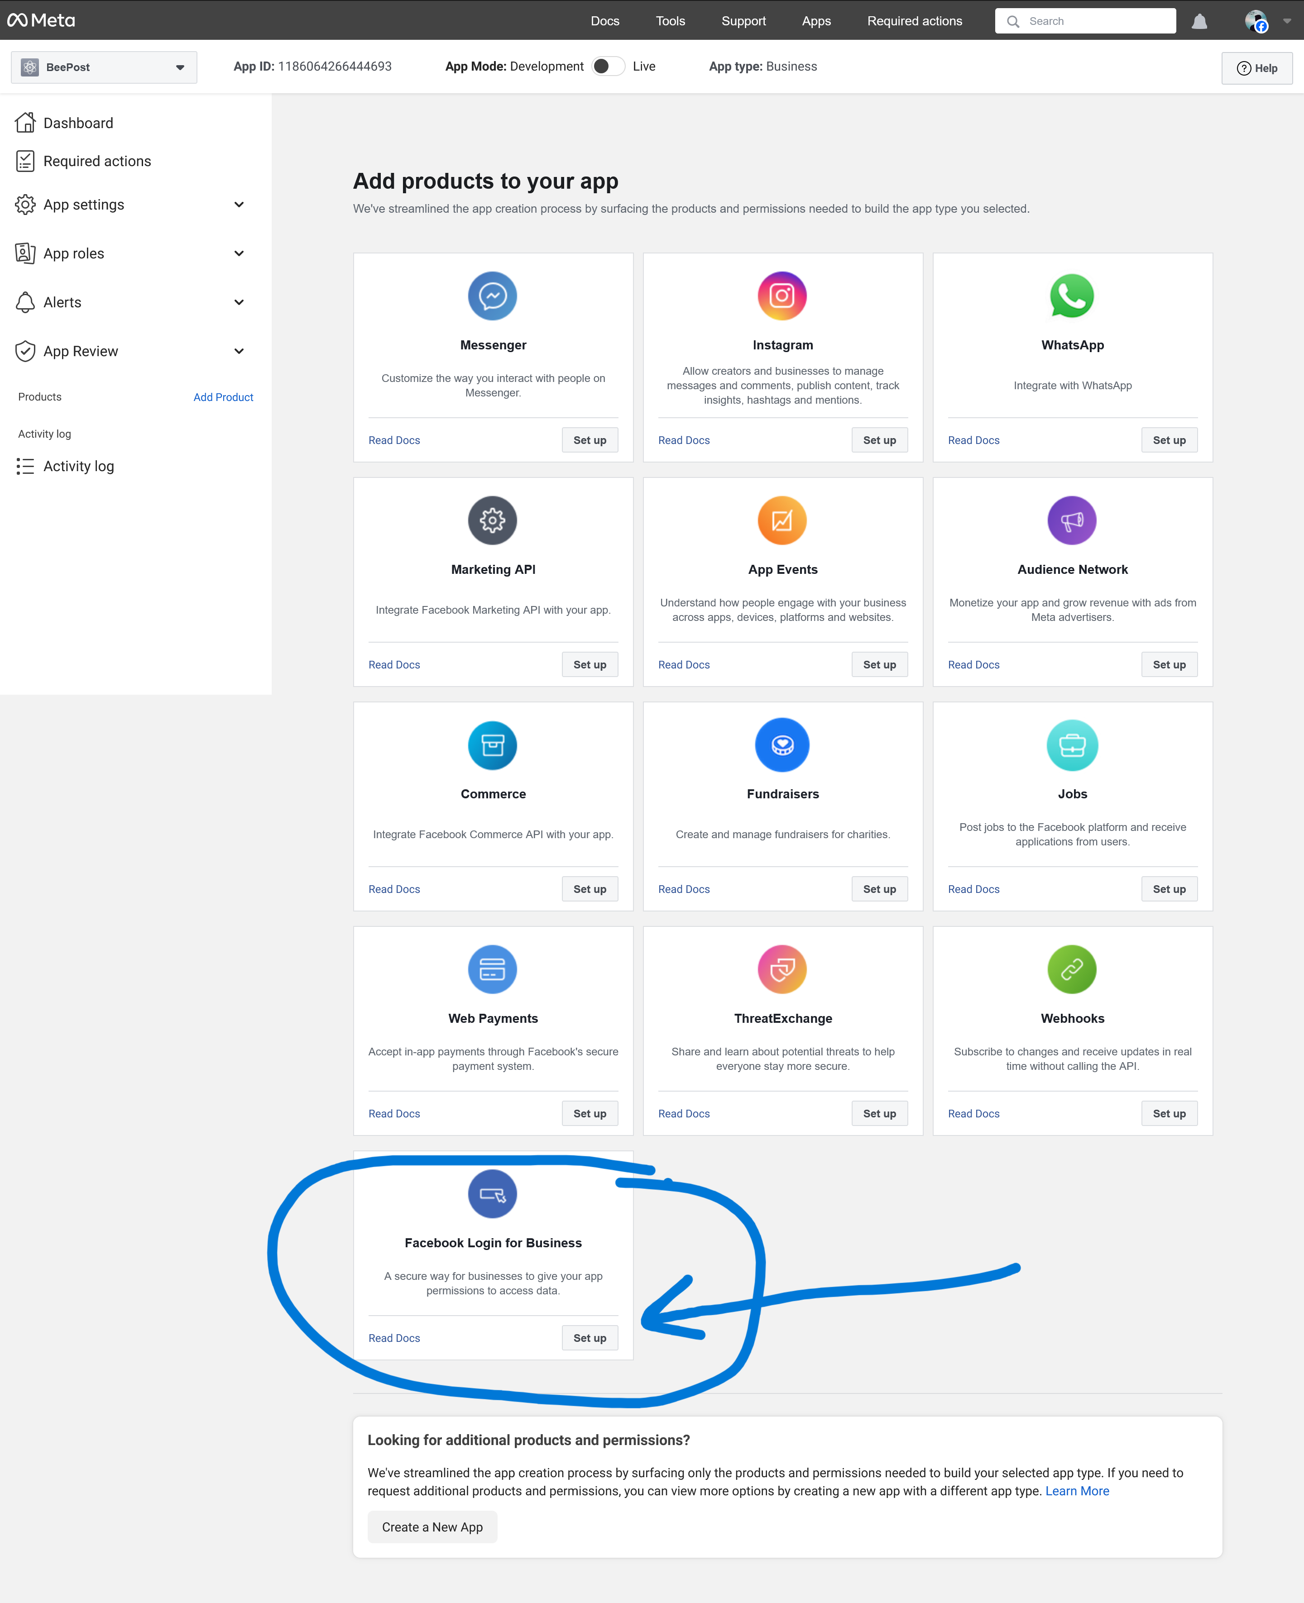Expand the App settings chevron
Image resolution: width=1304 pixels, height=1603 pixels.
(x=239, y=204)
